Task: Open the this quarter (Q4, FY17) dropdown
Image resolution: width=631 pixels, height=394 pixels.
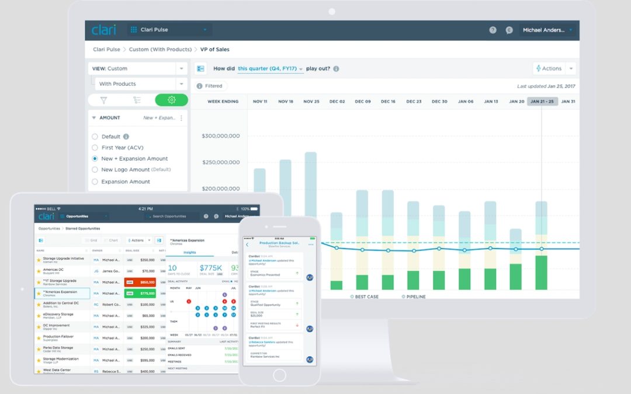Action: click(270, 69)
